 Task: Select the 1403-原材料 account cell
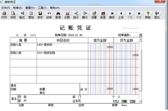pyautogui.click(x=62, y=47)
